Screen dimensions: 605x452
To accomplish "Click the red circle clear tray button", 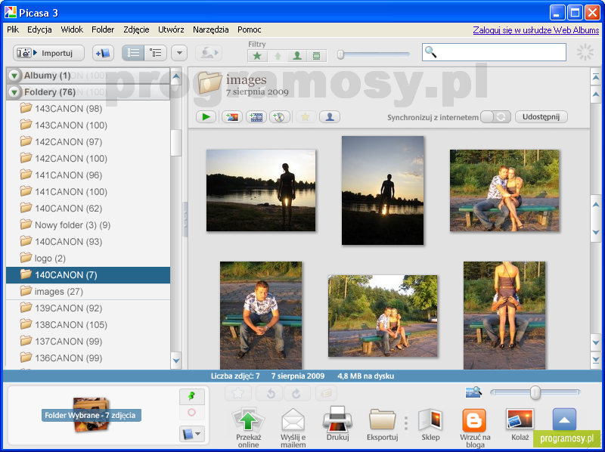I will [192, 412].
